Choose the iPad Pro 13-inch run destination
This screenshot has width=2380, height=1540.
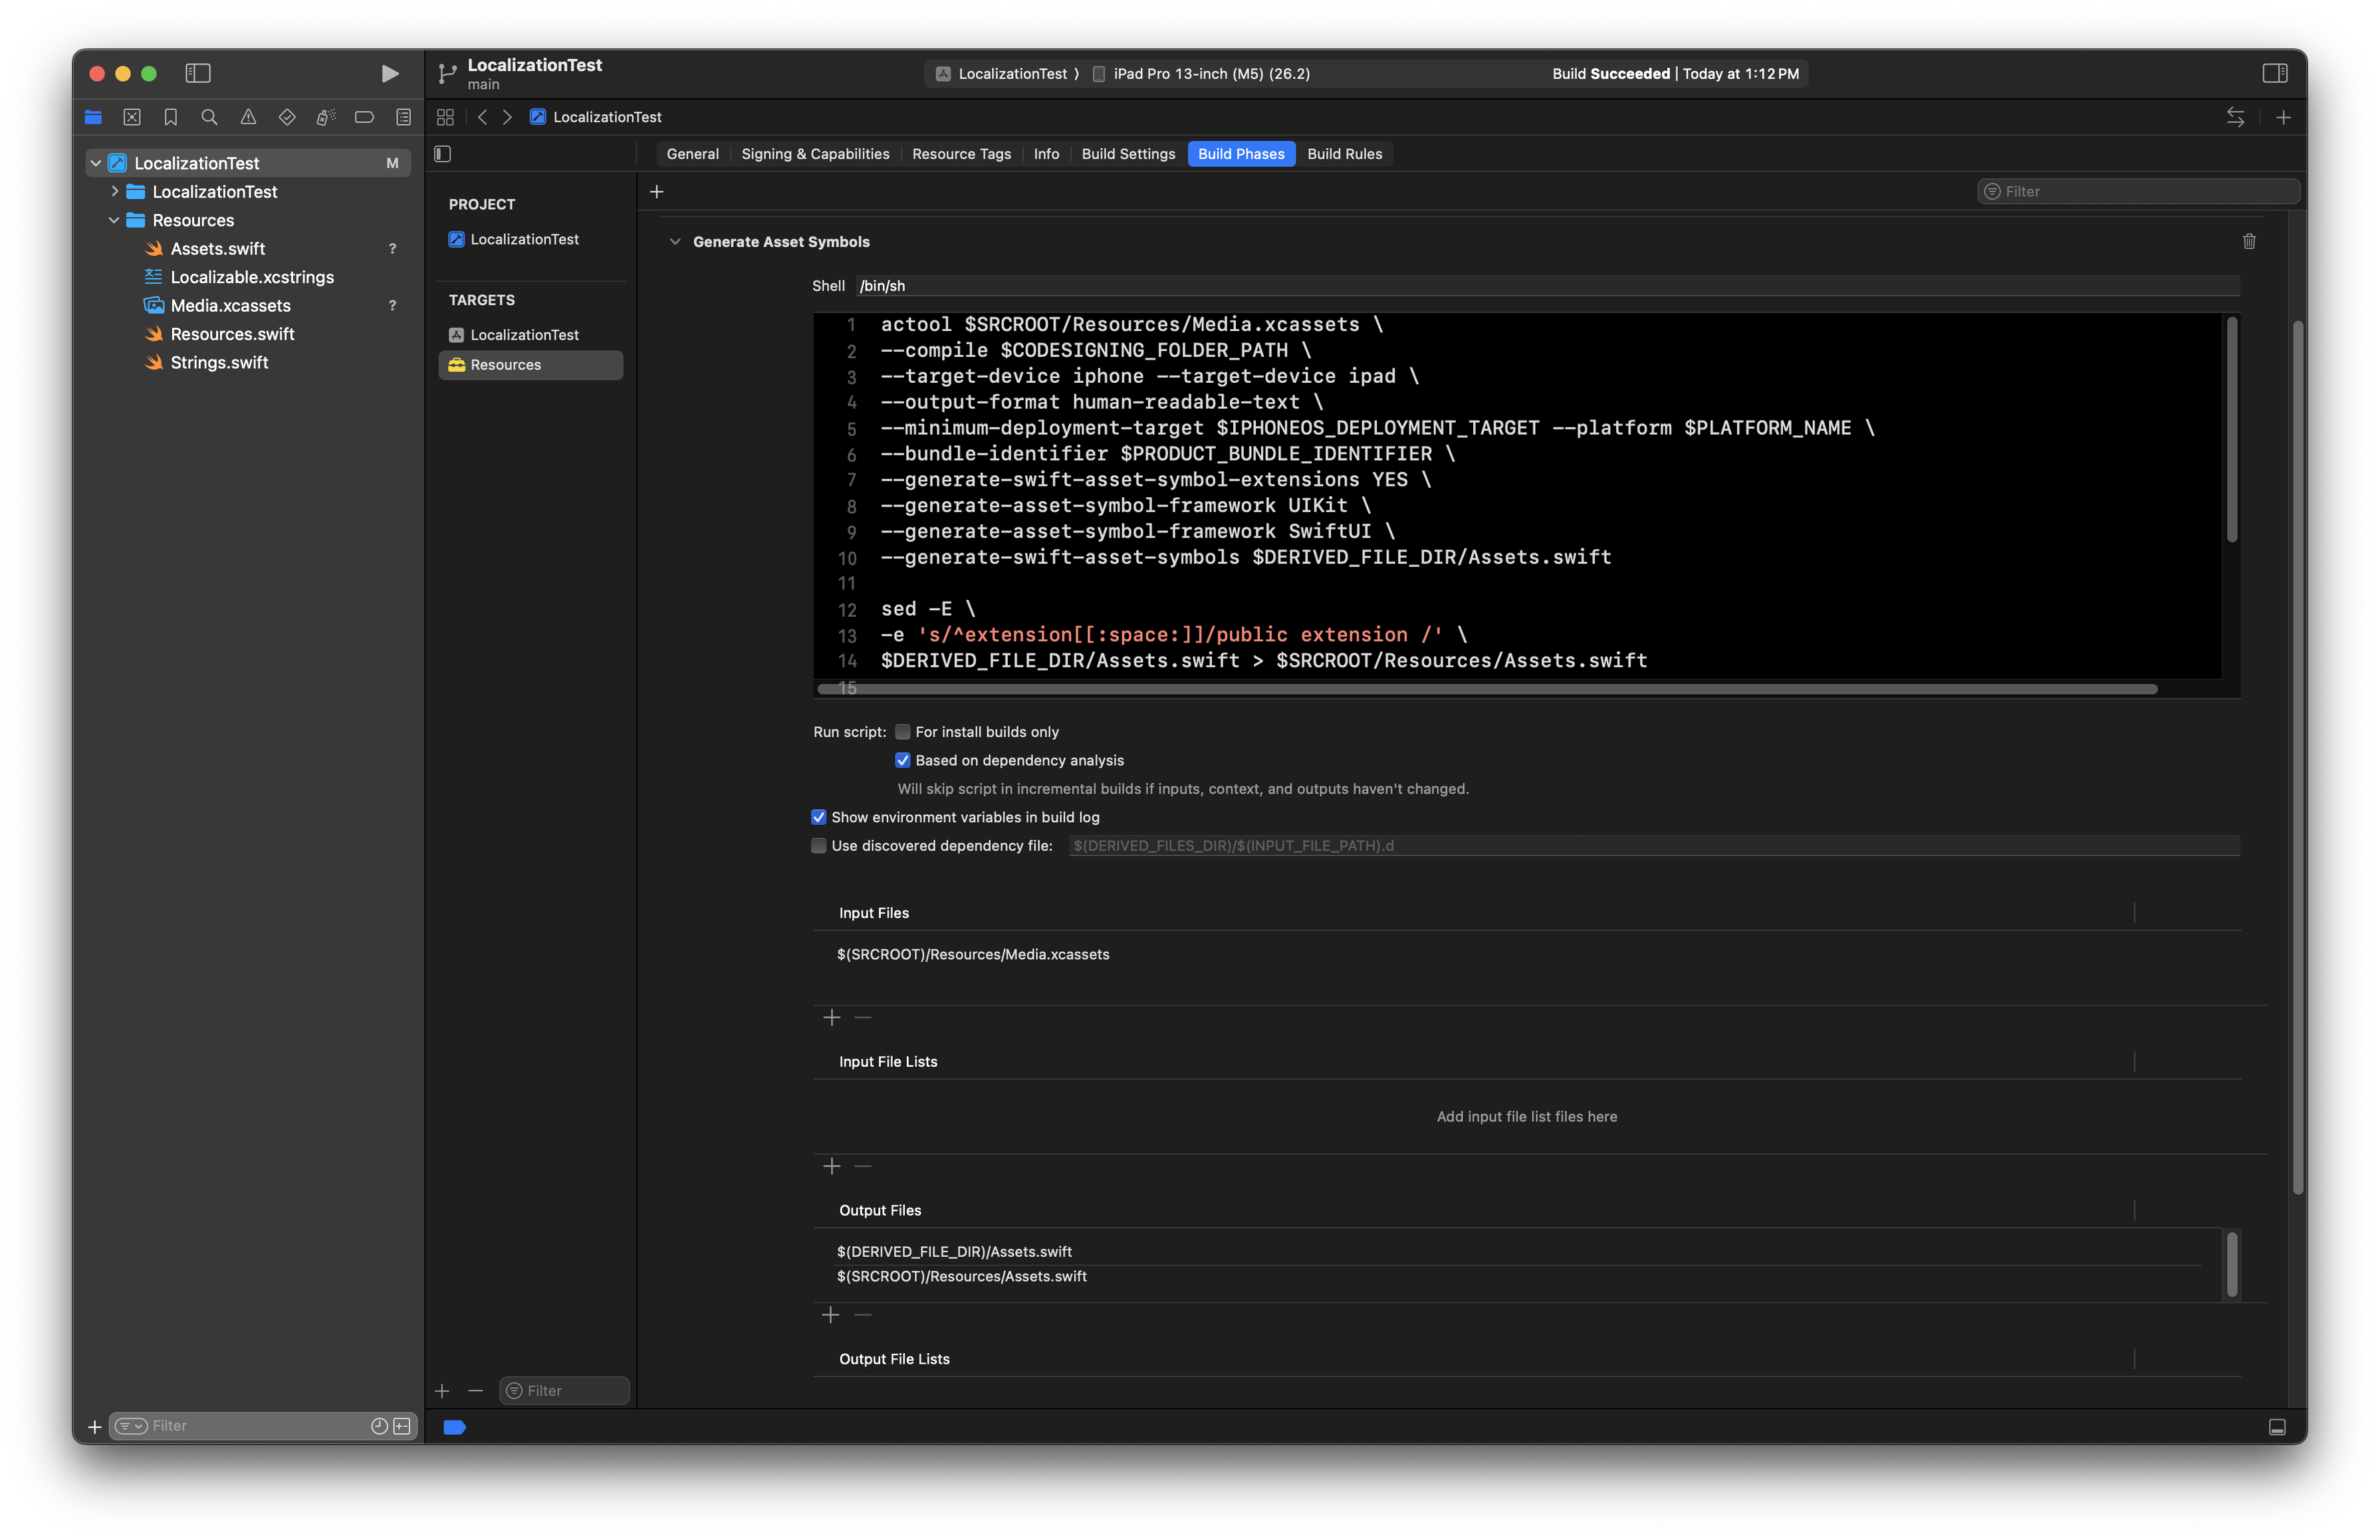1200,73
